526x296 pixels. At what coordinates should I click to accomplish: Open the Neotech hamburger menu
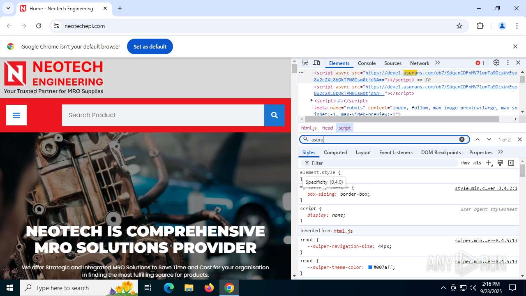(16, 115)
